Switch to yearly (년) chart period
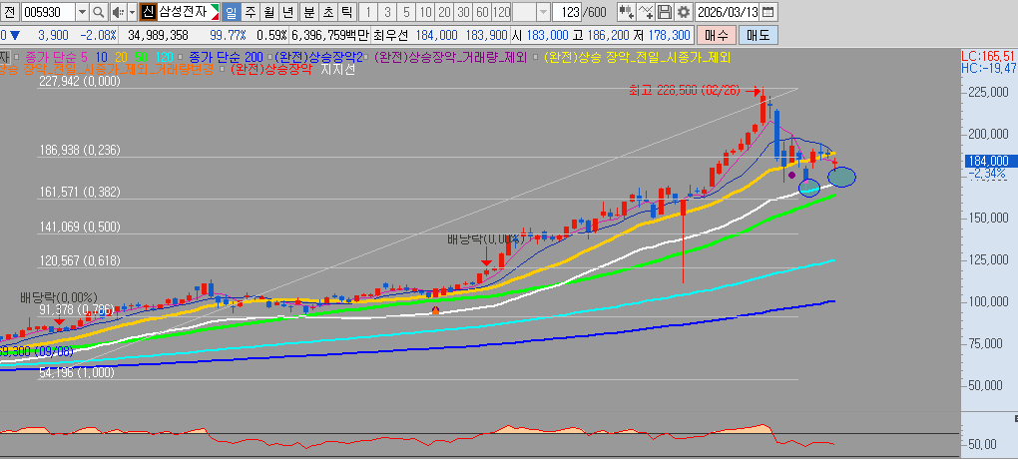This screenshot has width=1018, height=459. click(x=287, y=12)
